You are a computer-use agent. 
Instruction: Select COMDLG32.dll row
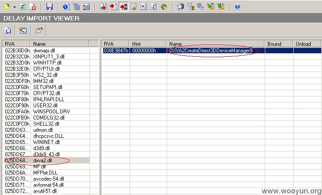(x=46, y=118)
